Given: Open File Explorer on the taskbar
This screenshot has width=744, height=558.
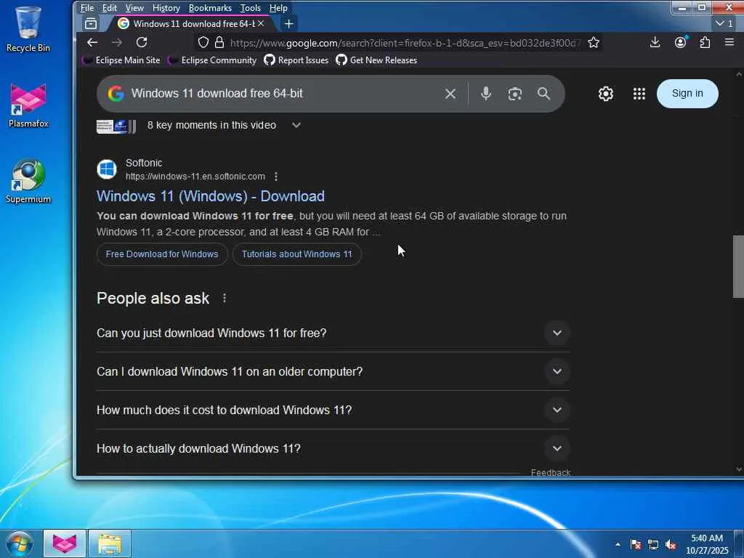Looking at the screenshot, I should (x=110, y=543).
